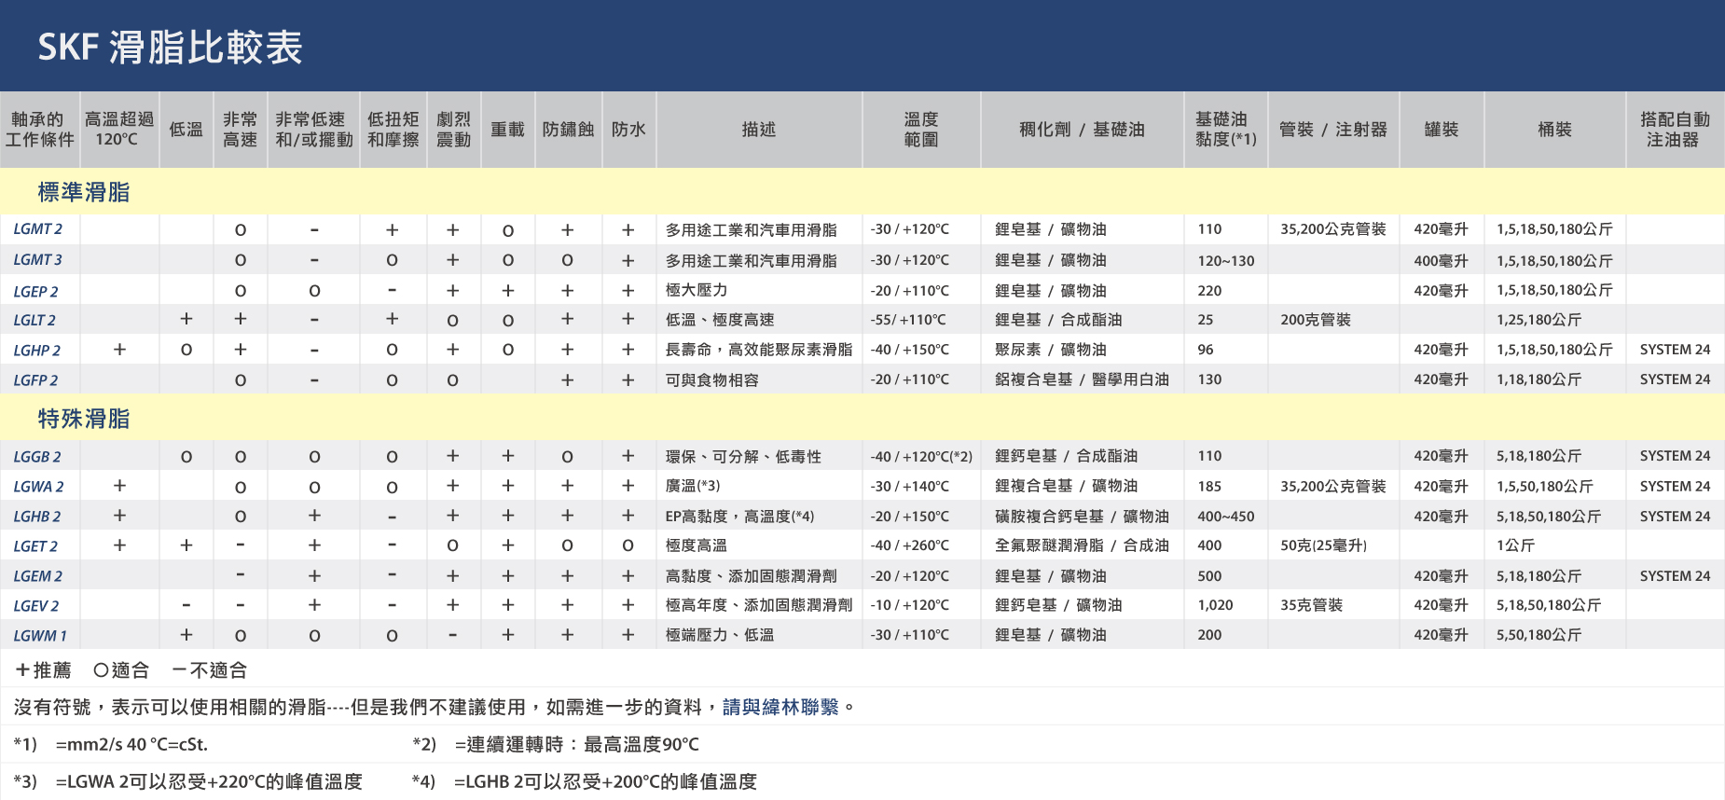The image size is (1725, 800).
Task: Click the 軸承的工作條件 column header
Action: point(39,130)
